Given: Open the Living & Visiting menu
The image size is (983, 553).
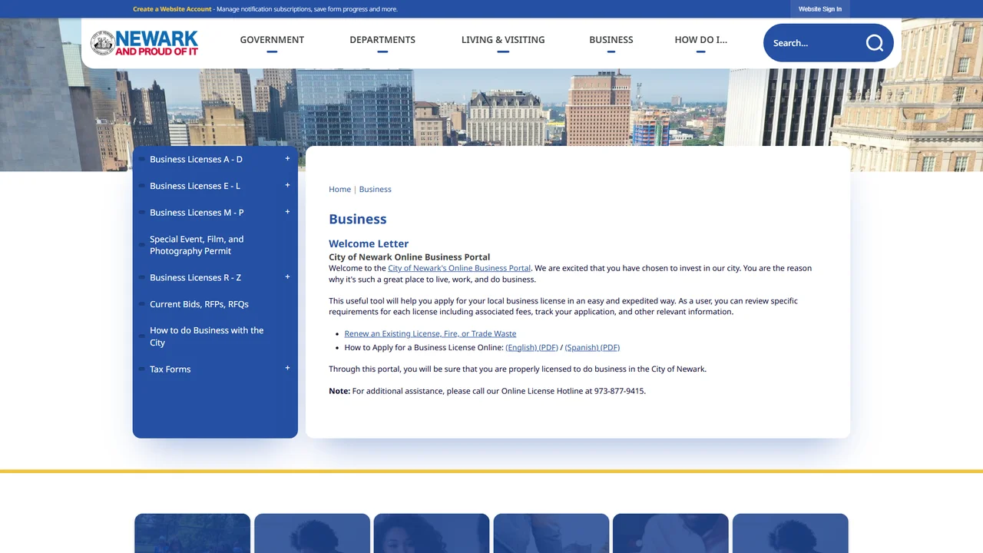Looking at the screenshot, I should click(503, 40).
